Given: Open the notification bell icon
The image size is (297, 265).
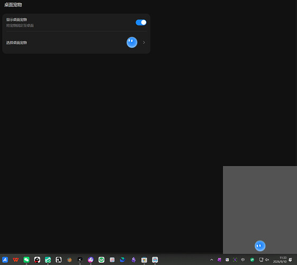Looking at the screenshot, I should (x=290, y=260).
